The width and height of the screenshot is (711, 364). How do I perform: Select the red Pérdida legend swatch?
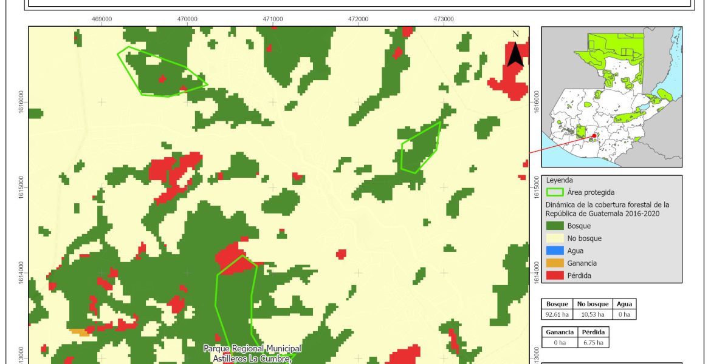pyautogui.click(x=555, y=275)
